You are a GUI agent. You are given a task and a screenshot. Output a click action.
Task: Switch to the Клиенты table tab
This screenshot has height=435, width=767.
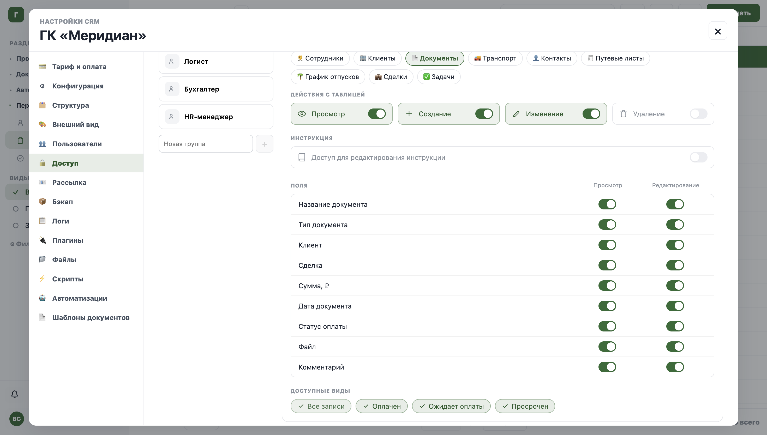[377, 58]
